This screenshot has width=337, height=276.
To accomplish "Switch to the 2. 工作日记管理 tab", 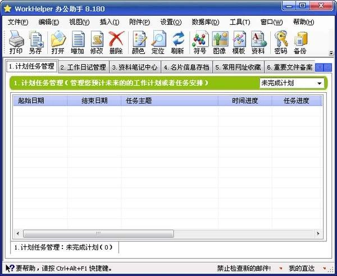I will pyautogui.click(x=84, y=67).
